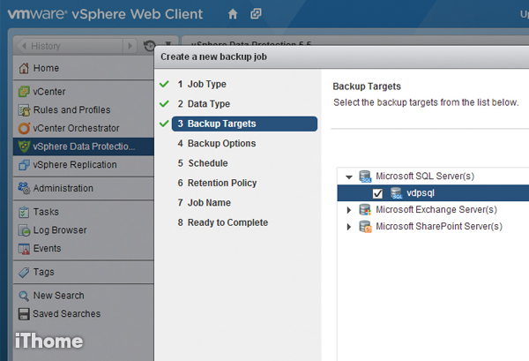Screen dimensions: 529x361
Task: Click the New Search magnifier icon
Action: point(25,296)
